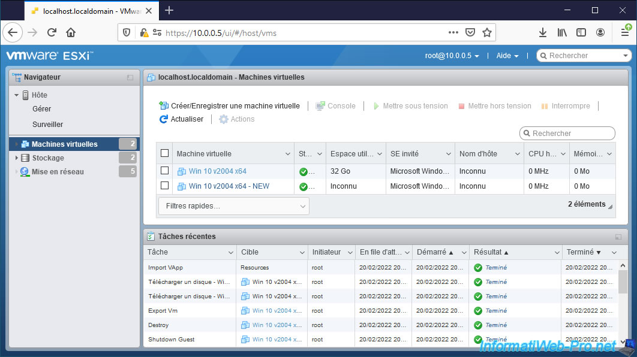Expand the Stockage tree node
The image size is (637, 357).
click(17, 158)
